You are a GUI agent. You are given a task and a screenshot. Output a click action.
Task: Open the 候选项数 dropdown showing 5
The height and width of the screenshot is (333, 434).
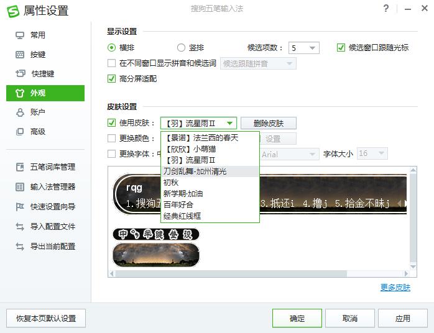coord(303,48)
